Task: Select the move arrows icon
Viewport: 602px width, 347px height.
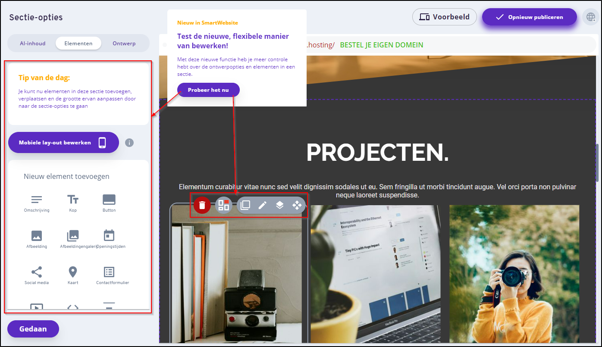Action: point(297,205)
